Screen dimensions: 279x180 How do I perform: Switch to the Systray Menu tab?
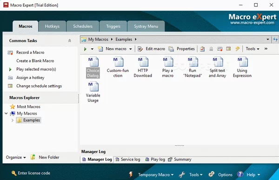pos(146,26)
